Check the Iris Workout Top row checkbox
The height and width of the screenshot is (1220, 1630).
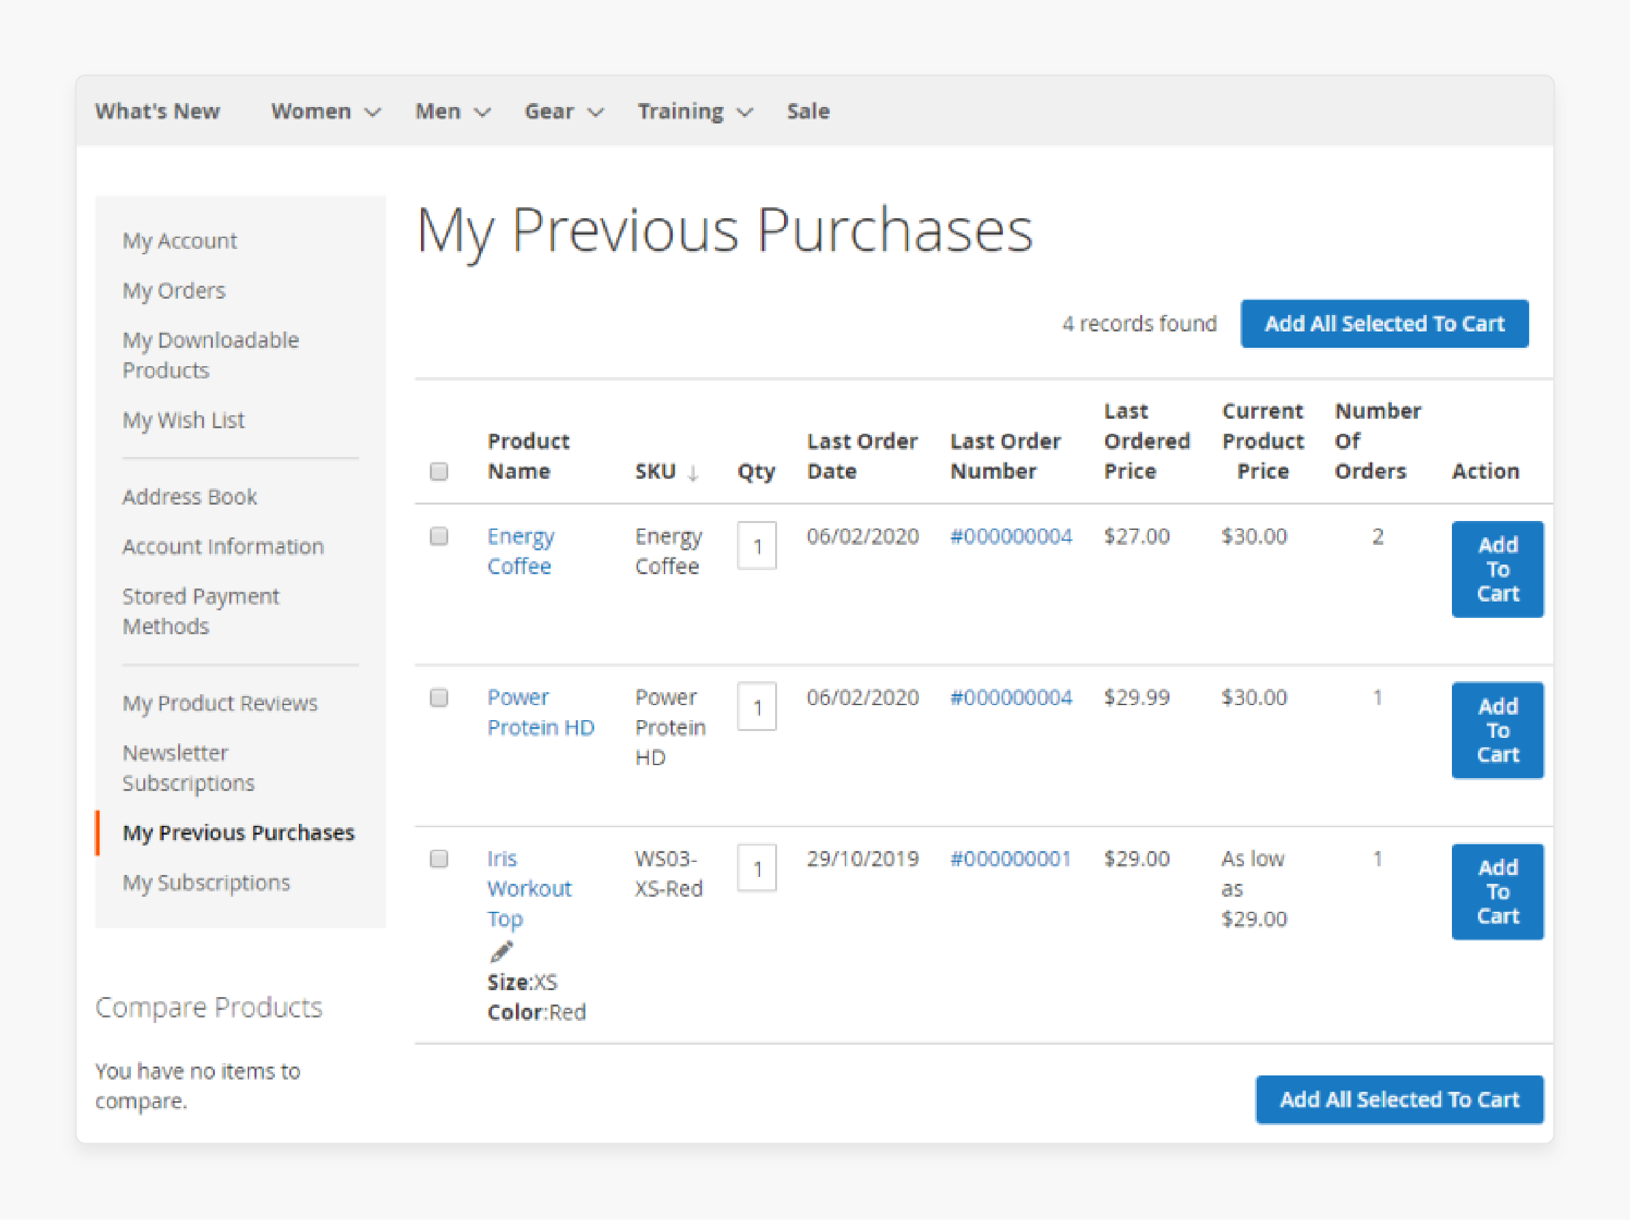click(x=439, y=859)
